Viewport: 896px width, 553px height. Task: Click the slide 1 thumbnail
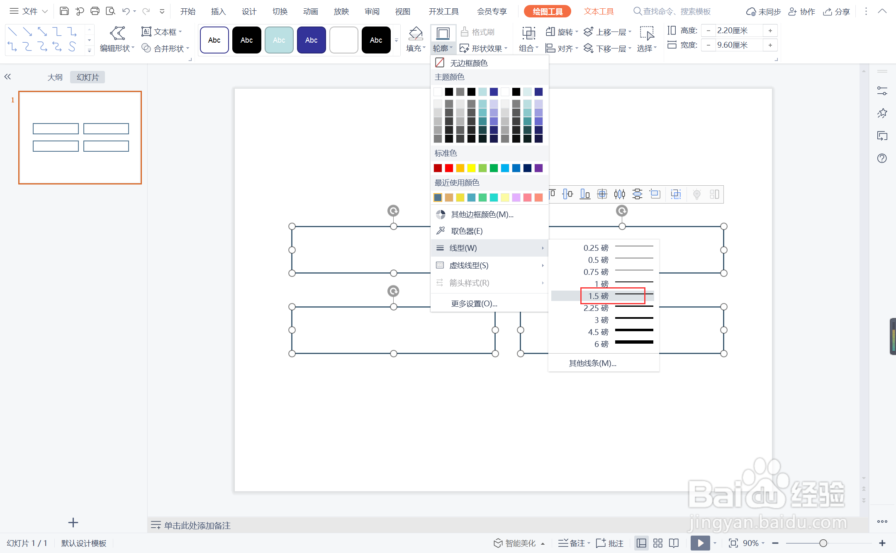point(80,138)
